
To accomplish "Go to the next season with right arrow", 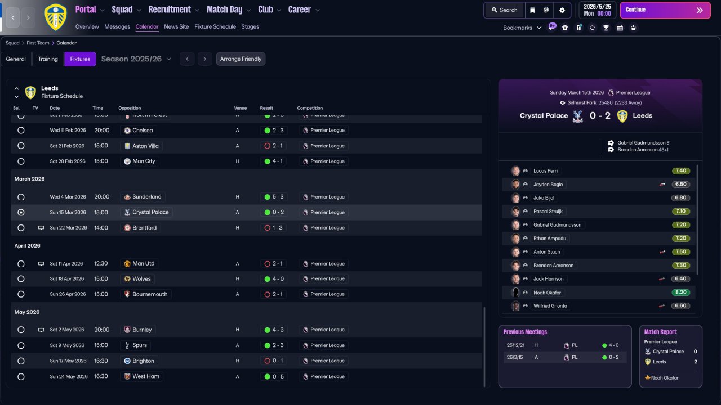I will 205,59.
